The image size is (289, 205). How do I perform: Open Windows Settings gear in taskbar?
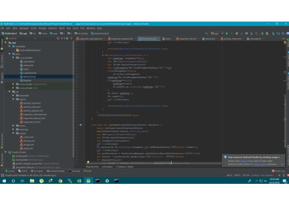107,181
